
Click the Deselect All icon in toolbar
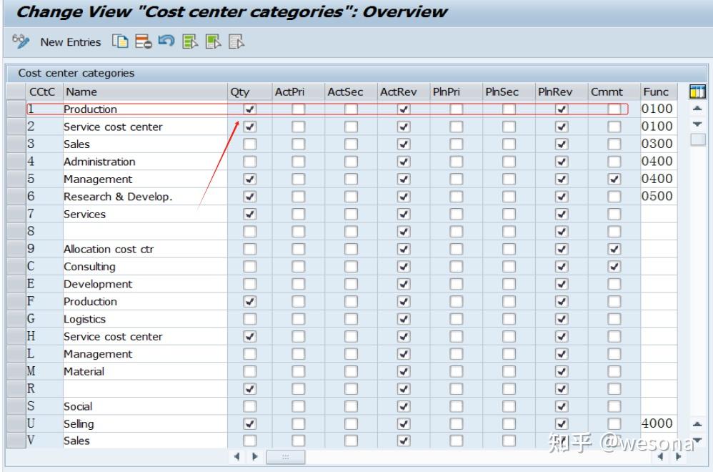[236, 41]
